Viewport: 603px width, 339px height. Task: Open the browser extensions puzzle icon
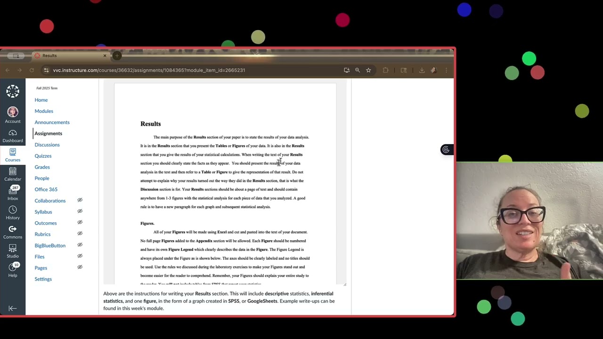[x=386, y=70]
